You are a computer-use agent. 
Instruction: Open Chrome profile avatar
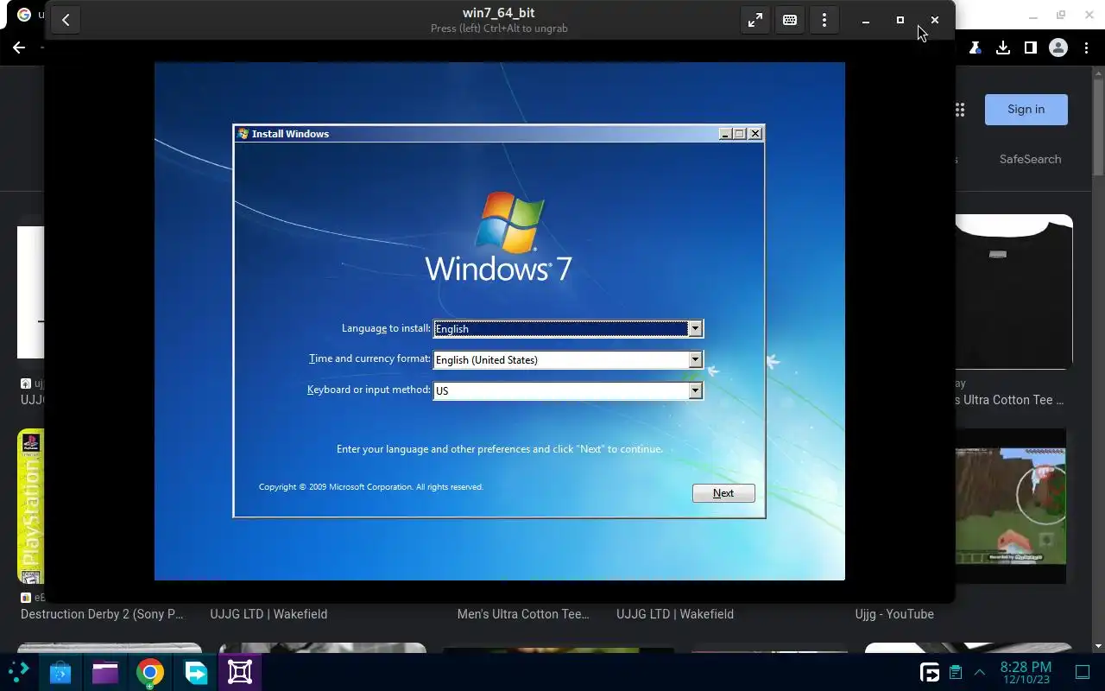point(1058,48)
